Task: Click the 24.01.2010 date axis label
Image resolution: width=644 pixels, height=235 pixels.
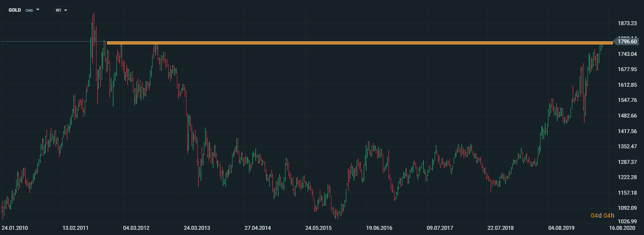Action: [14, 227]
